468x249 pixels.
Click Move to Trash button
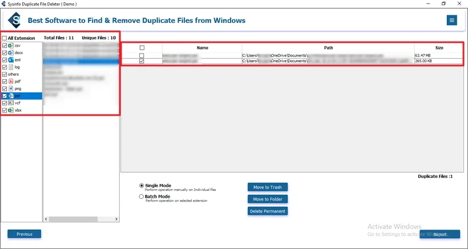(268, 187)
